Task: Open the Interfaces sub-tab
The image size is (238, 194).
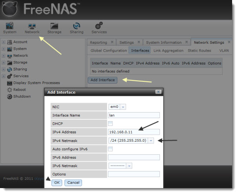Action: coord(140,50)
